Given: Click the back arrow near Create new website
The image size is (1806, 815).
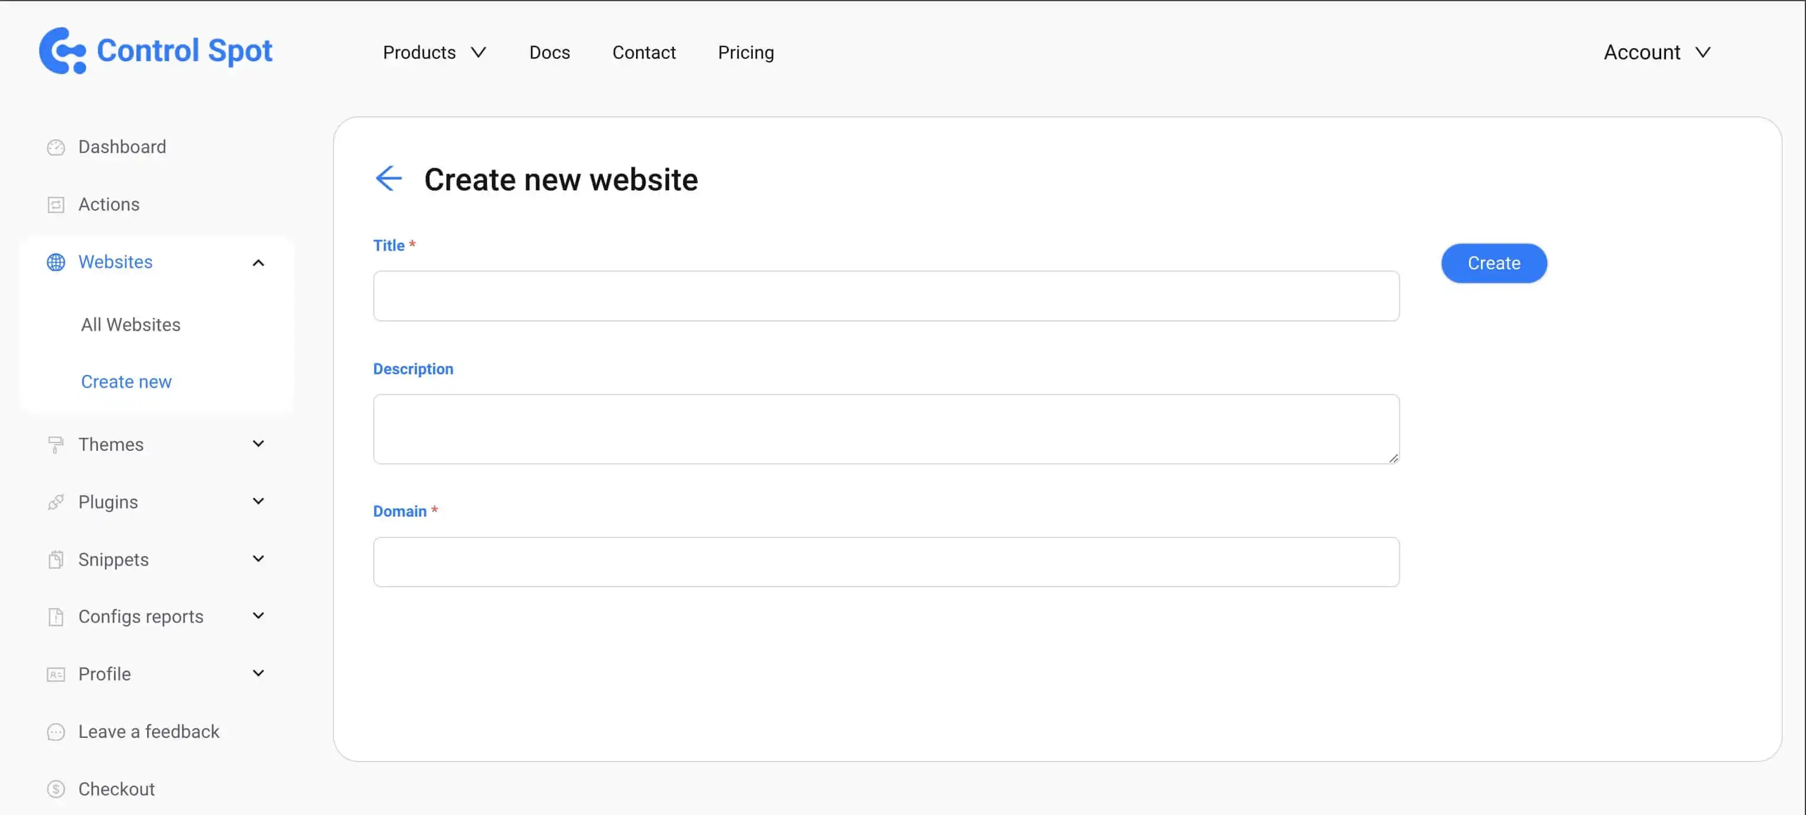Looking at the screenshot, I should [389, 179].
